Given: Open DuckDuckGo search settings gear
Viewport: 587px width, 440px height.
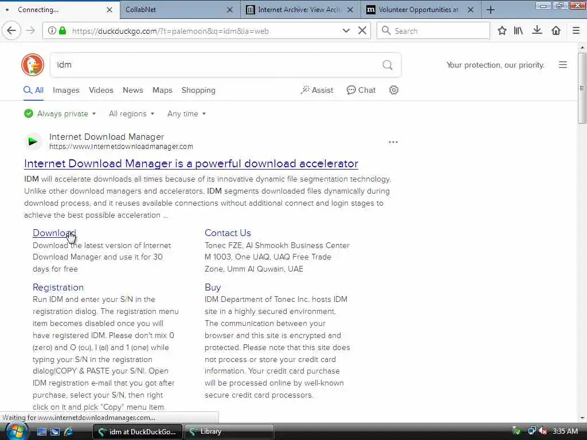Looking at the screenshot, I should [x=393, y=90].
